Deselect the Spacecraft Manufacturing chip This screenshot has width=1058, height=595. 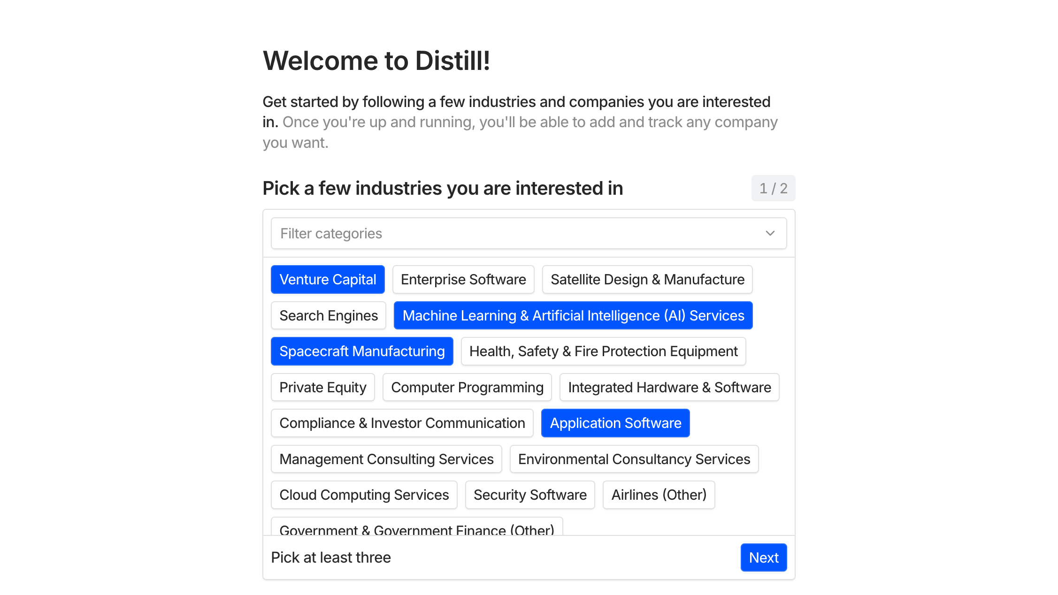[361, 351]
